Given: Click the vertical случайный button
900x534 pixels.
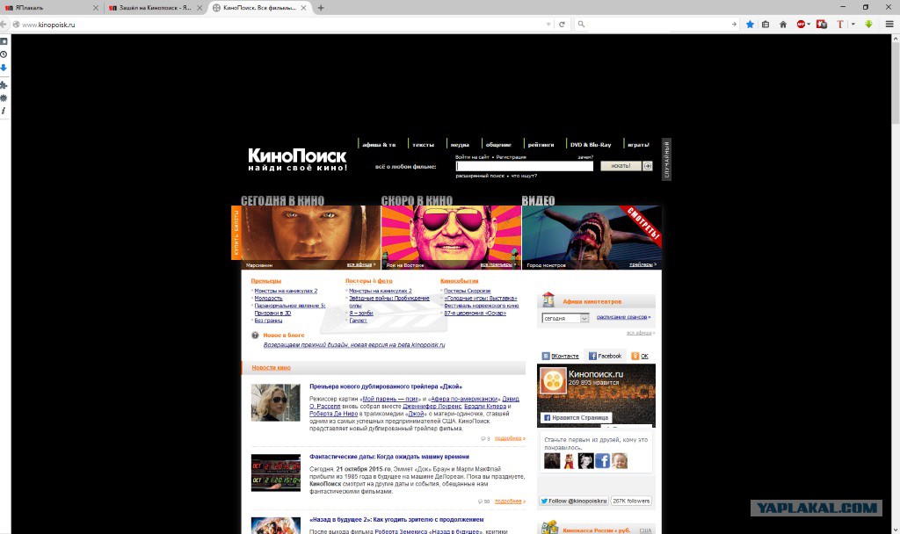Looking at the screenshot, I should point(666,160).
